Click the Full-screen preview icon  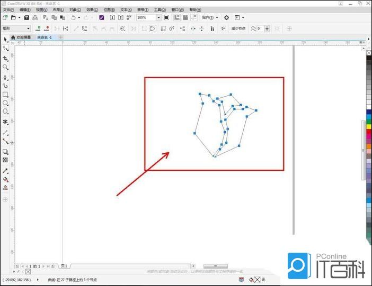click(166, 17)
